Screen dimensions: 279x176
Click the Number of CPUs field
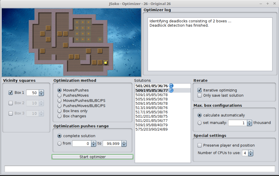pos(245,153)
